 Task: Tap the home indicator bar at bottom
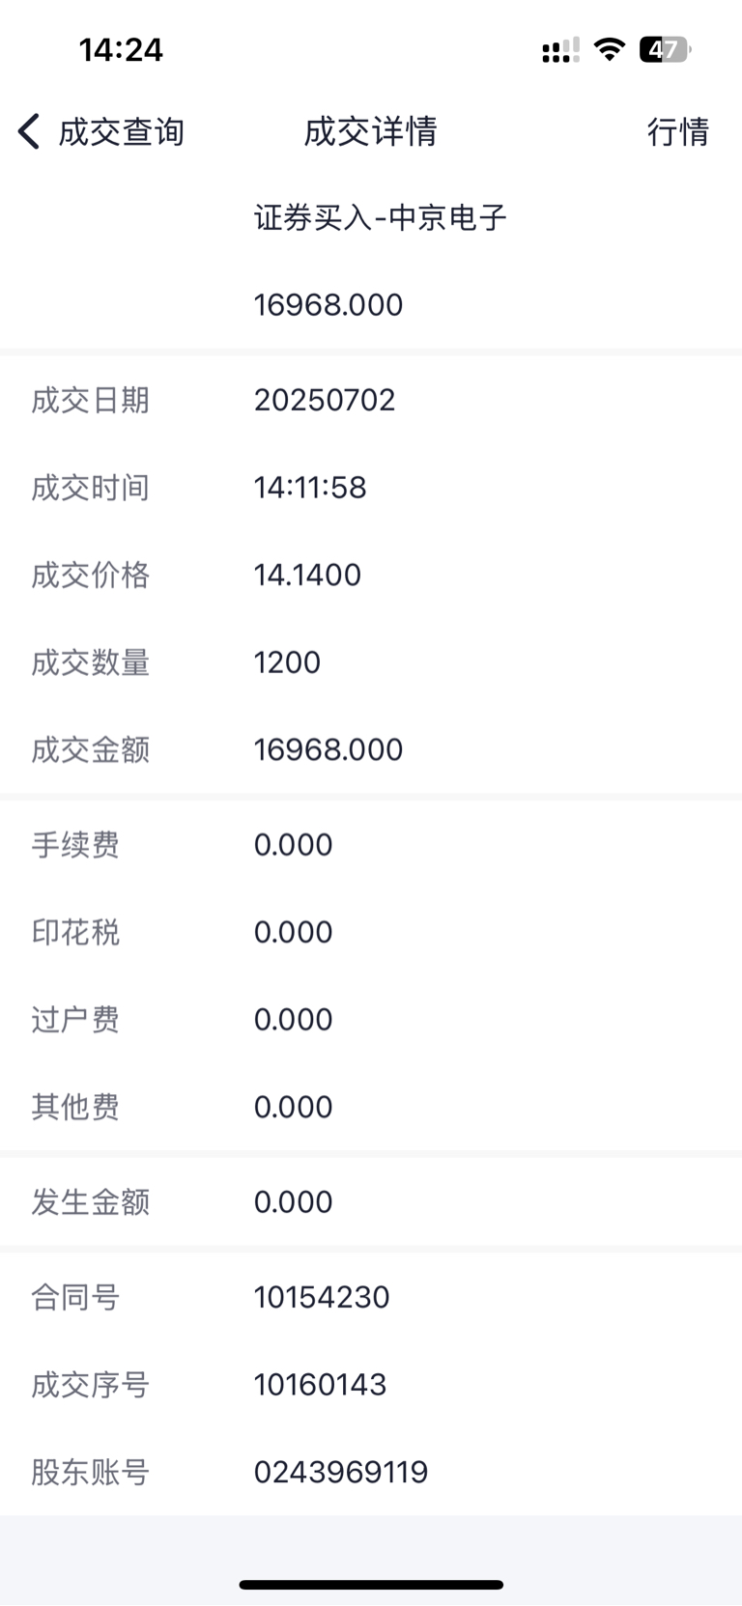pyautogui.click(x=371, y=1585)
